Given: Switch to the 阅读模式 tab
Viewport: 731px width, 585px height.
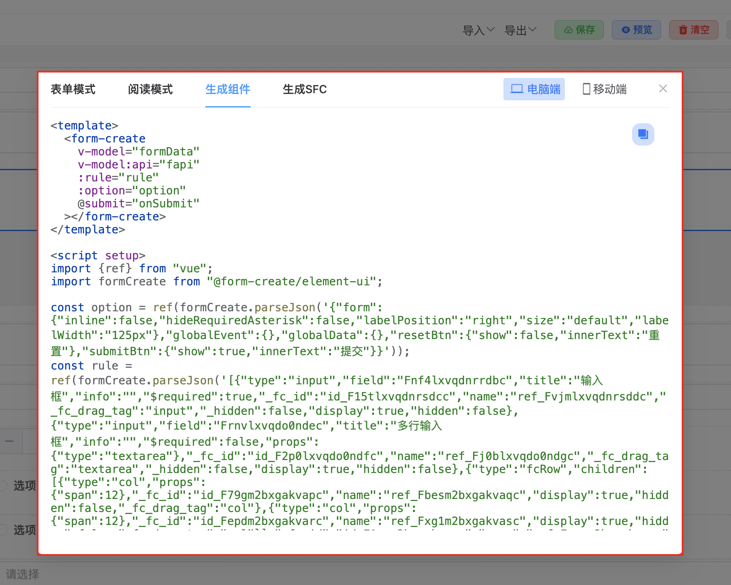Looking at the screenshot, I should 150,89.
